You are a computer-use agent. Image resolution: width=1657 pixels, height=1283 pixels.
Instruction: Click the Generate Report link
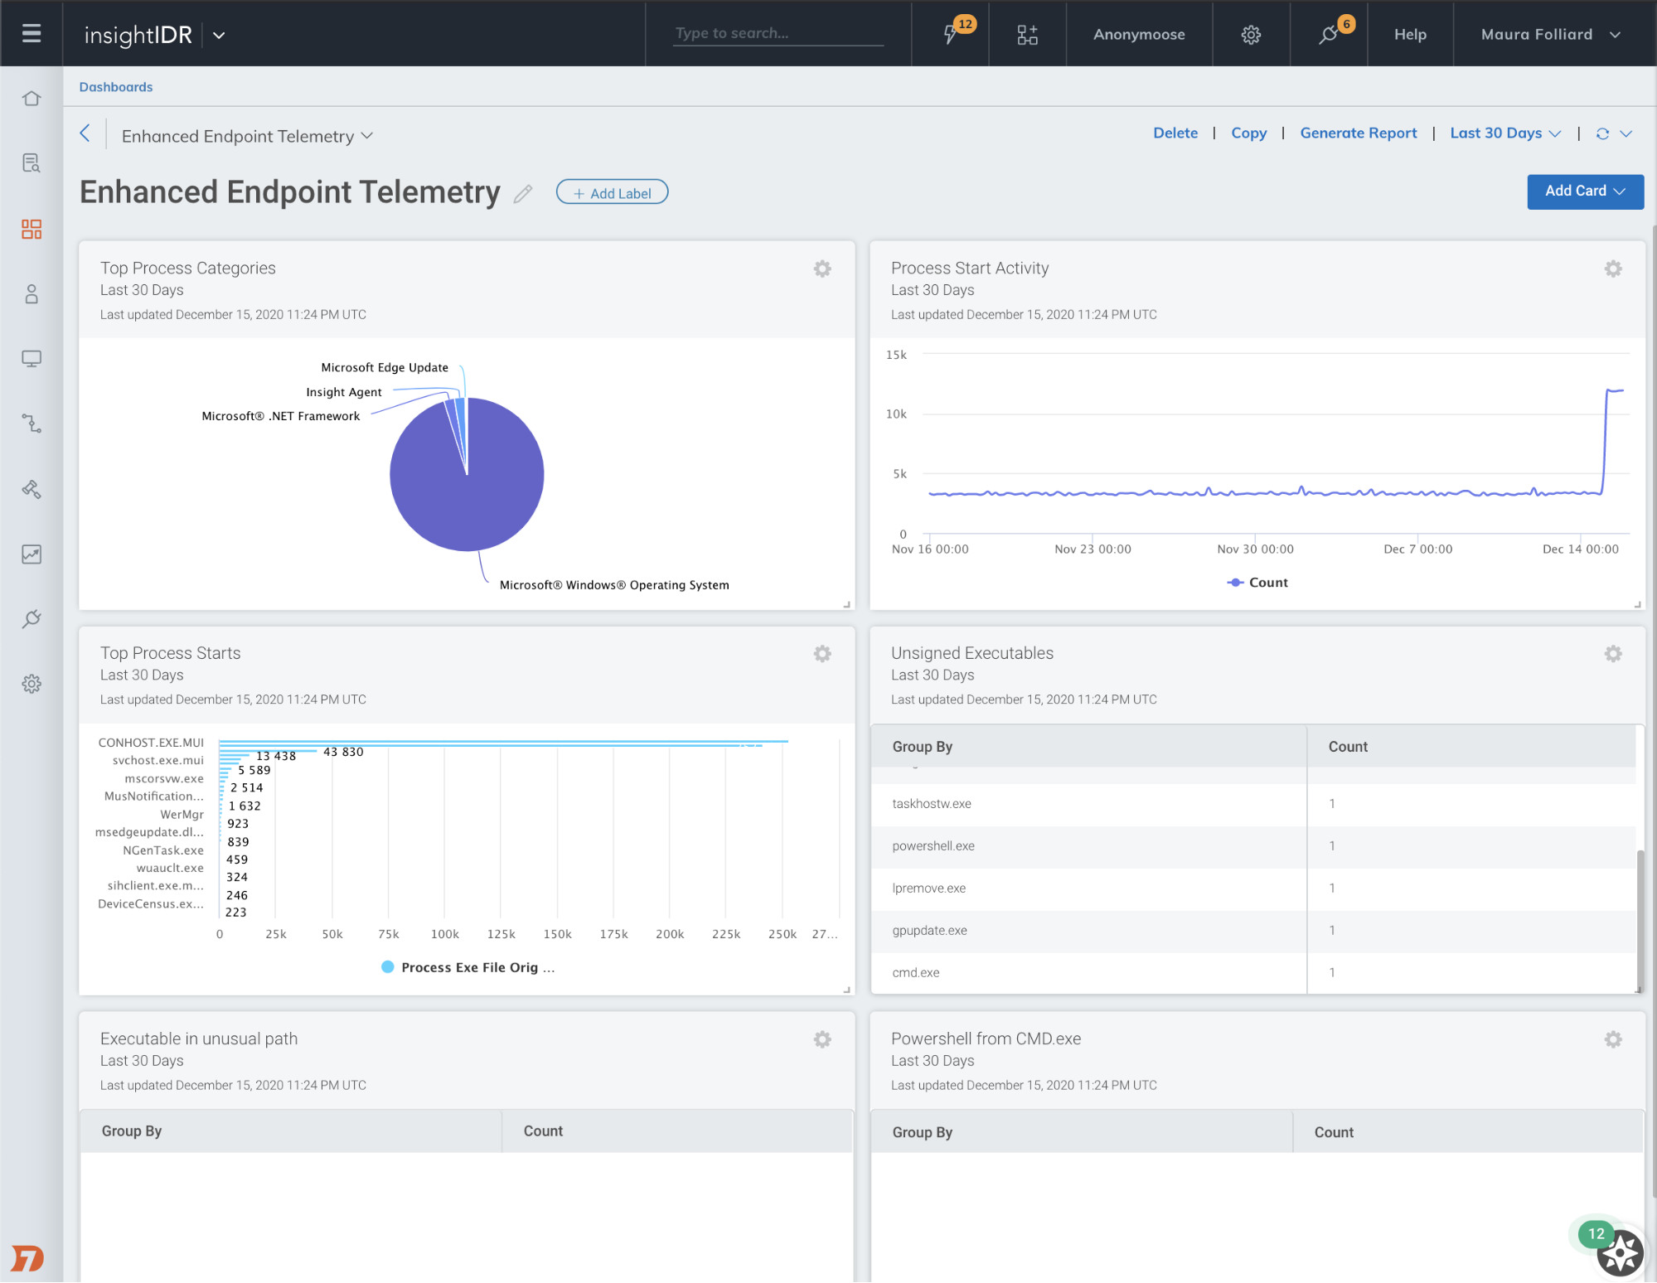(1358, 133)
